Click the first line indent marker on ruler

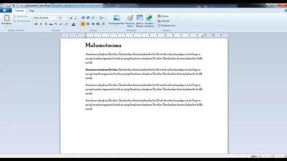coord(86,34)
